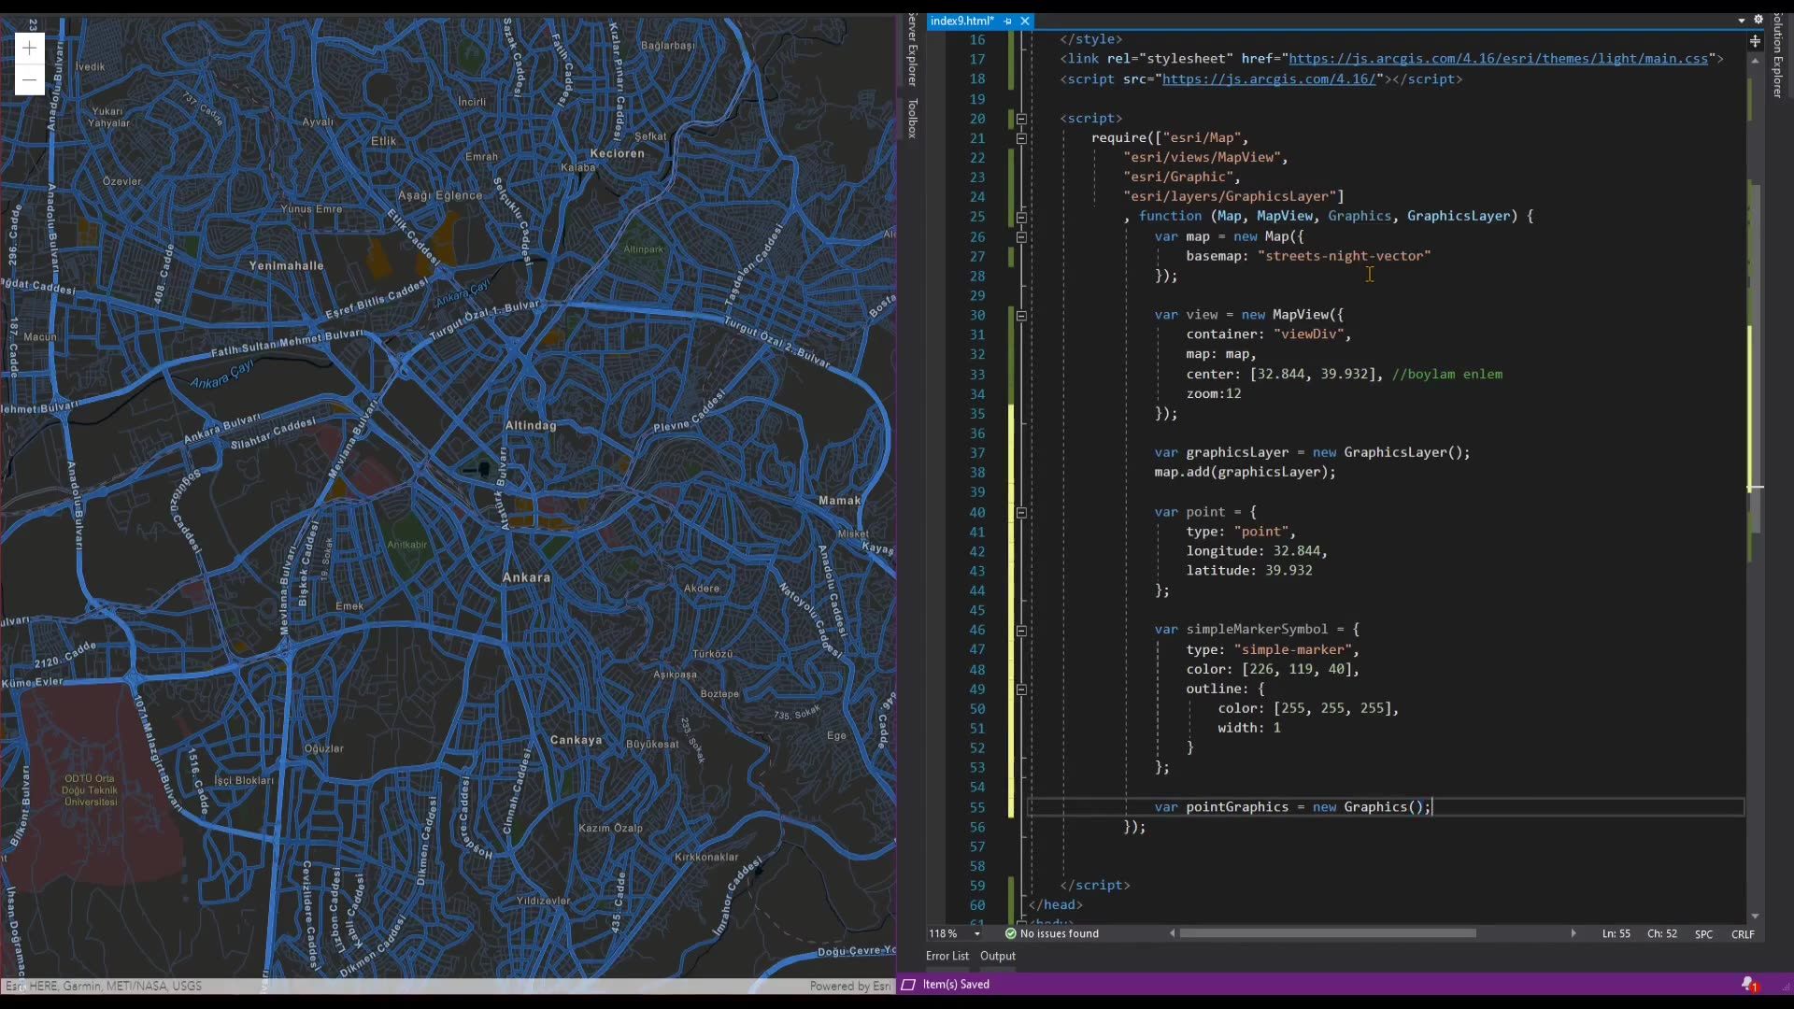Click the split editor window handle

click(1755, 41)
